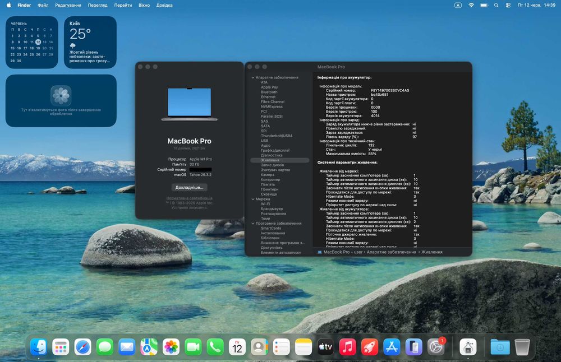The width and height of the screenshot is (561, 362).
Task: Open Contacts from the Dock
Action: (x=259, y=347)
